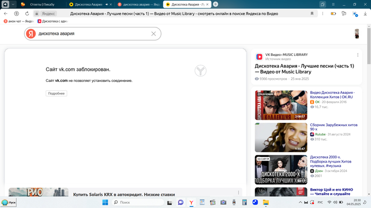Open the translation/extension icon with blue badge
Viewport: 371px width, 208px height.
(355, 14)
